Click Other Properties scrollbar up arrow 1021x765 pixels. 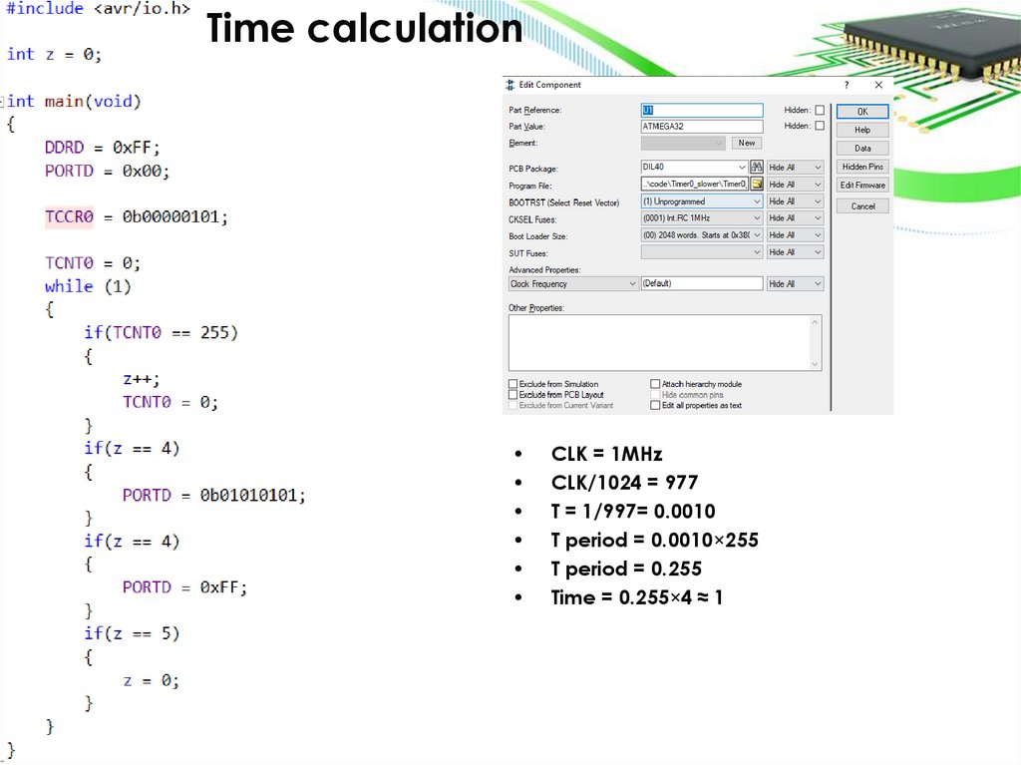pyautogui.click(x=815, y=322)
